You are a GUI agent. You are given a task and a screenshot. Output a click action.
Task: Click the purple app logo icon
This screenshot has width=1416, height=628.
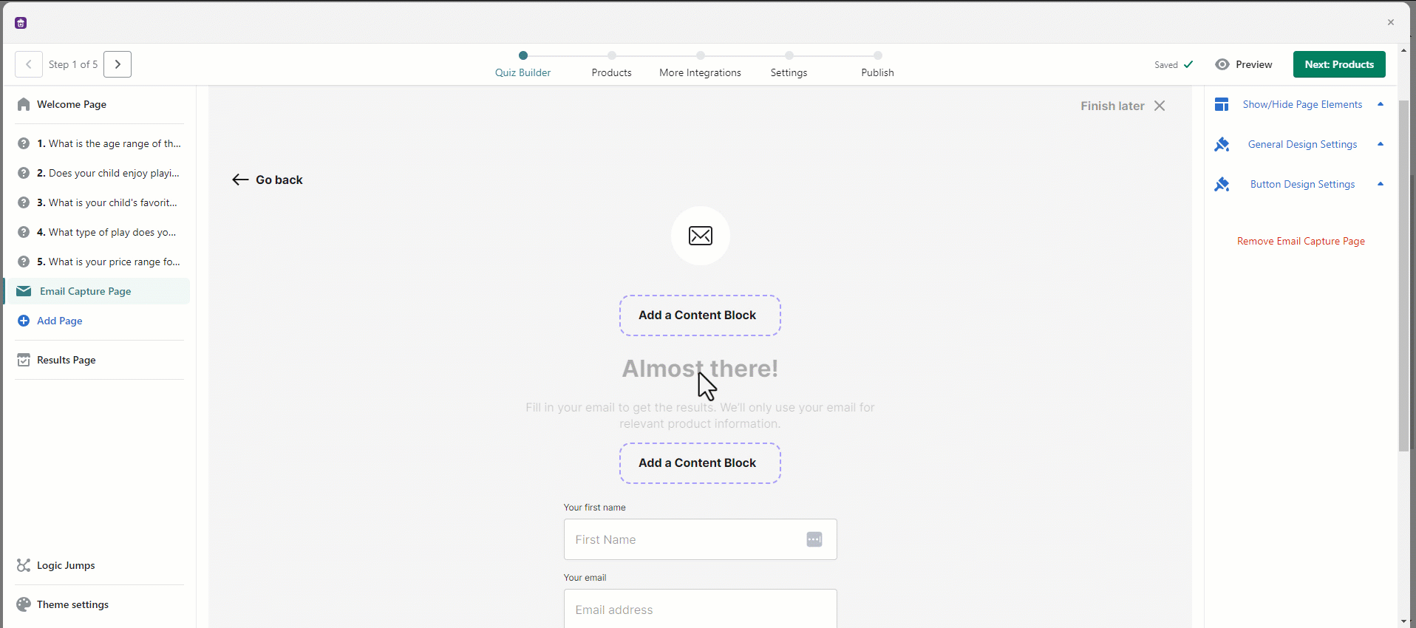[21, 23]
